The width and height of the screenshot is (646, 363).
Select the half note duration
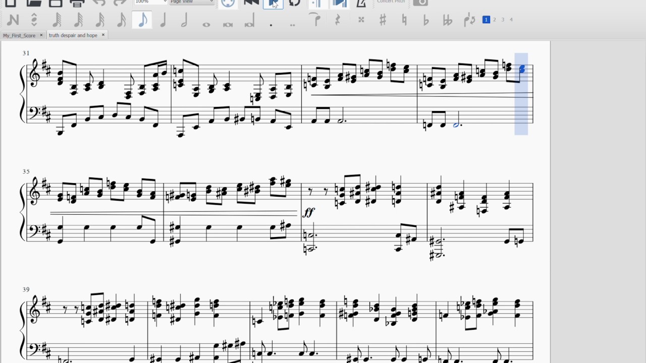(x=184, y=20)
